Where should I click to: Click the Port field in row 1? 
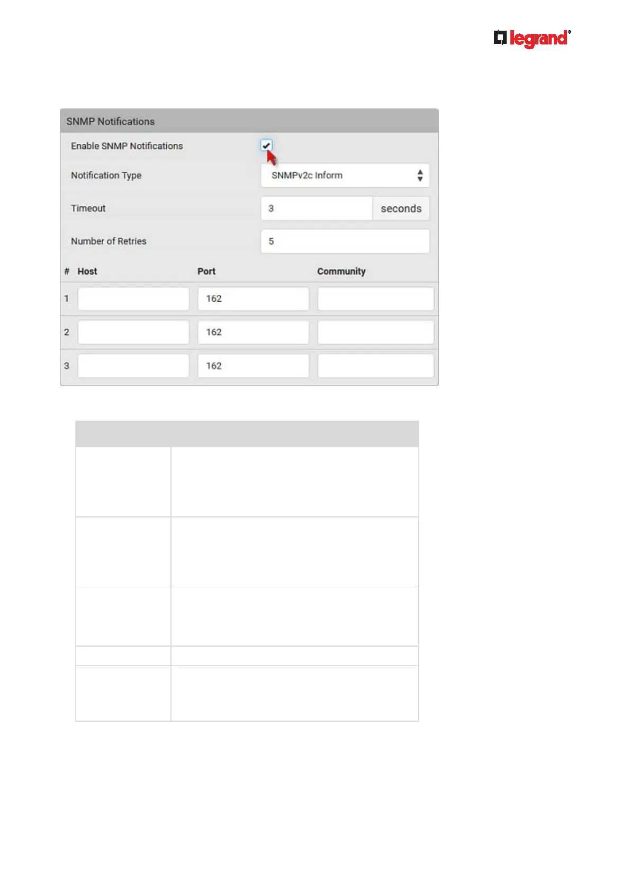pyautogui.click(x=253, y=299)
